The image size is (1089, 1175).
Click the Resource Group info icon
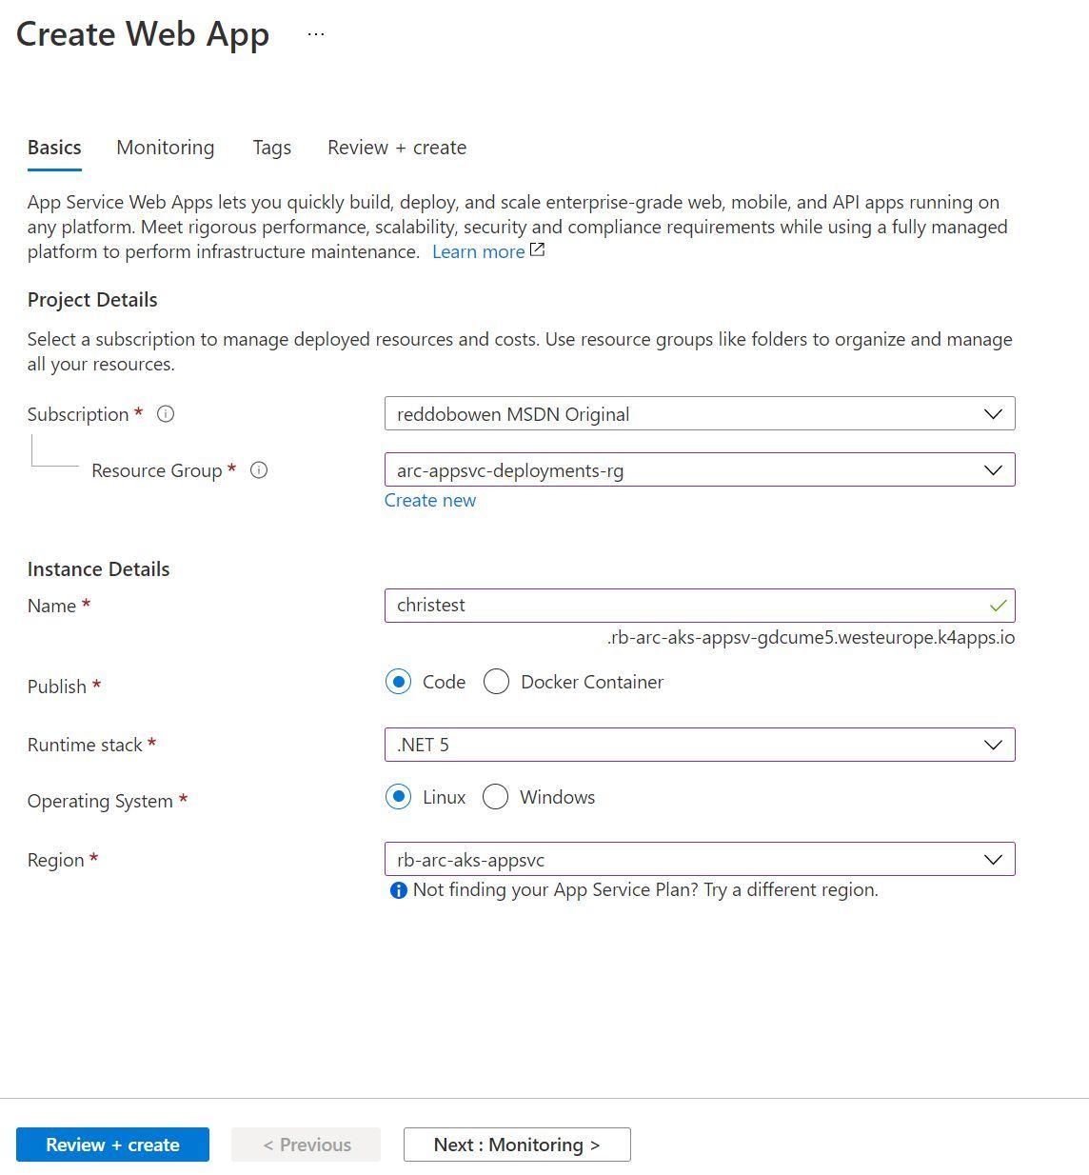click(x=259, y=470)
